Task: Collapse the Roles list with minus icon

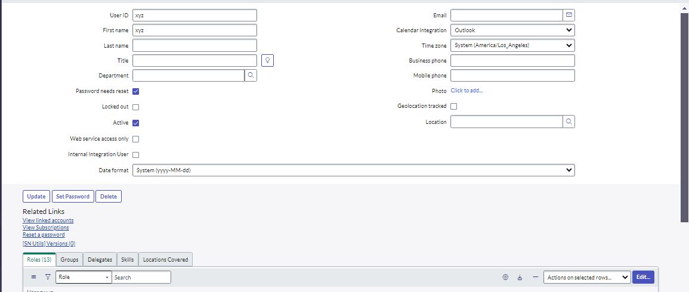Action: coord(535,277)
